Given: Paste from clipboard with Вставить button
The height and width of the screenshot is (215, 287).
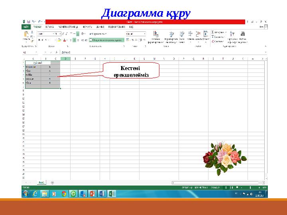Looking at the screenshot, I should (26, 36).
